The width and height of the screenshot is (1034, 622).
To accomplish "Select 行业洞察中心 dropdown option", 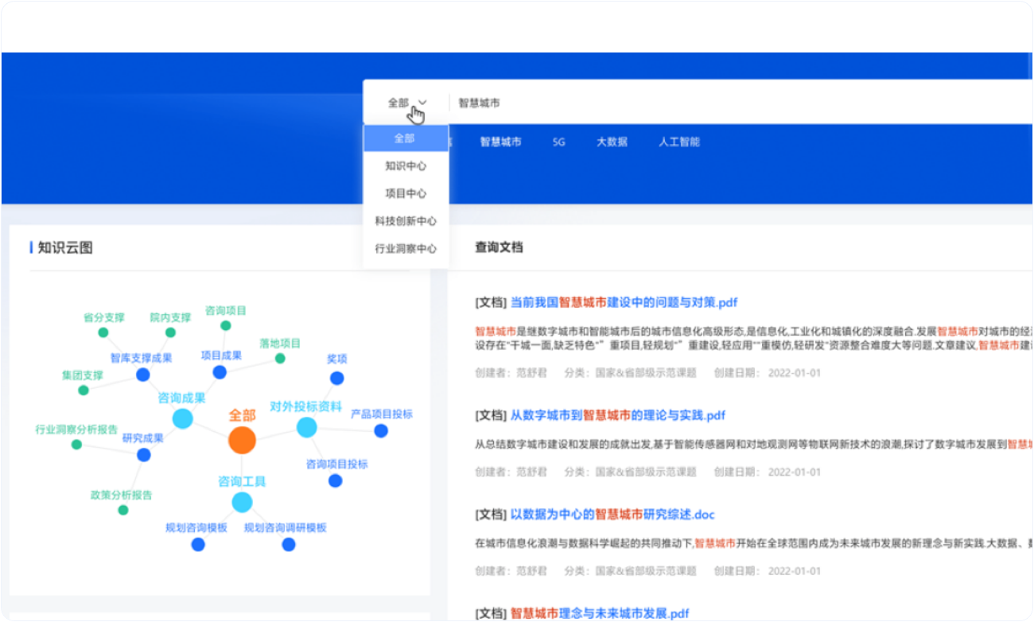I will coord(406,248).
